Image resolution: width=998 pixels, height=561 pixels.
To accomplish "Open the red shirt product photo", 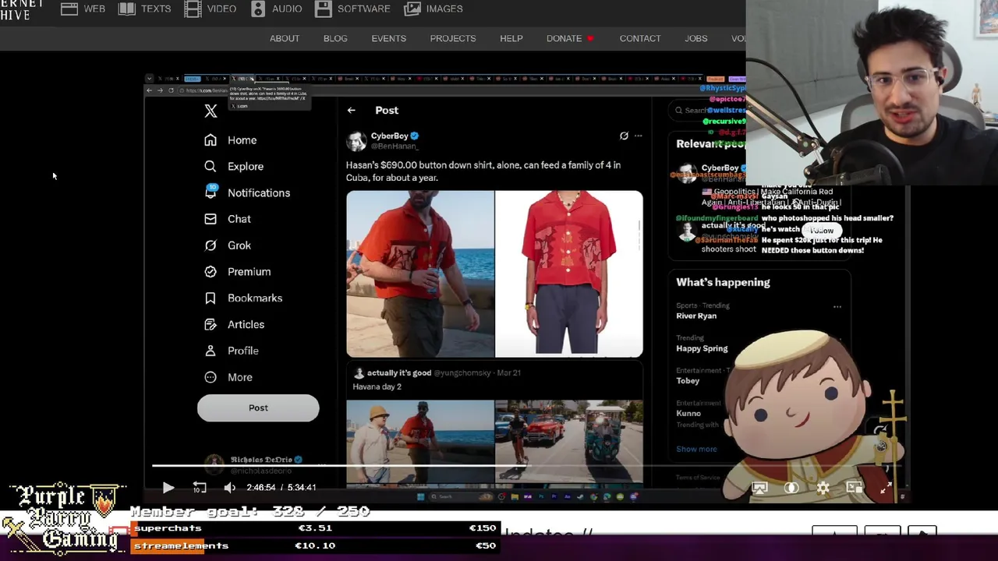I will (569, 273).
